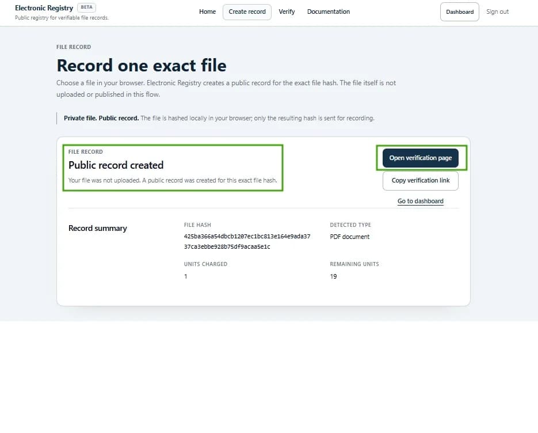The width and height of the screenshot is (538, 433).
Task: Click the Dashboard button in header
Action: [x=459, y=12]
